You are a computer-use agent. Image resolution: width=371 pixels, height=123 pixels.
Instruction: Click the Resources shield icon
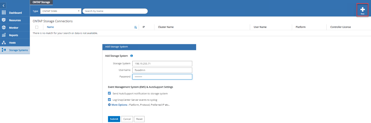click(x=4, y=20)
